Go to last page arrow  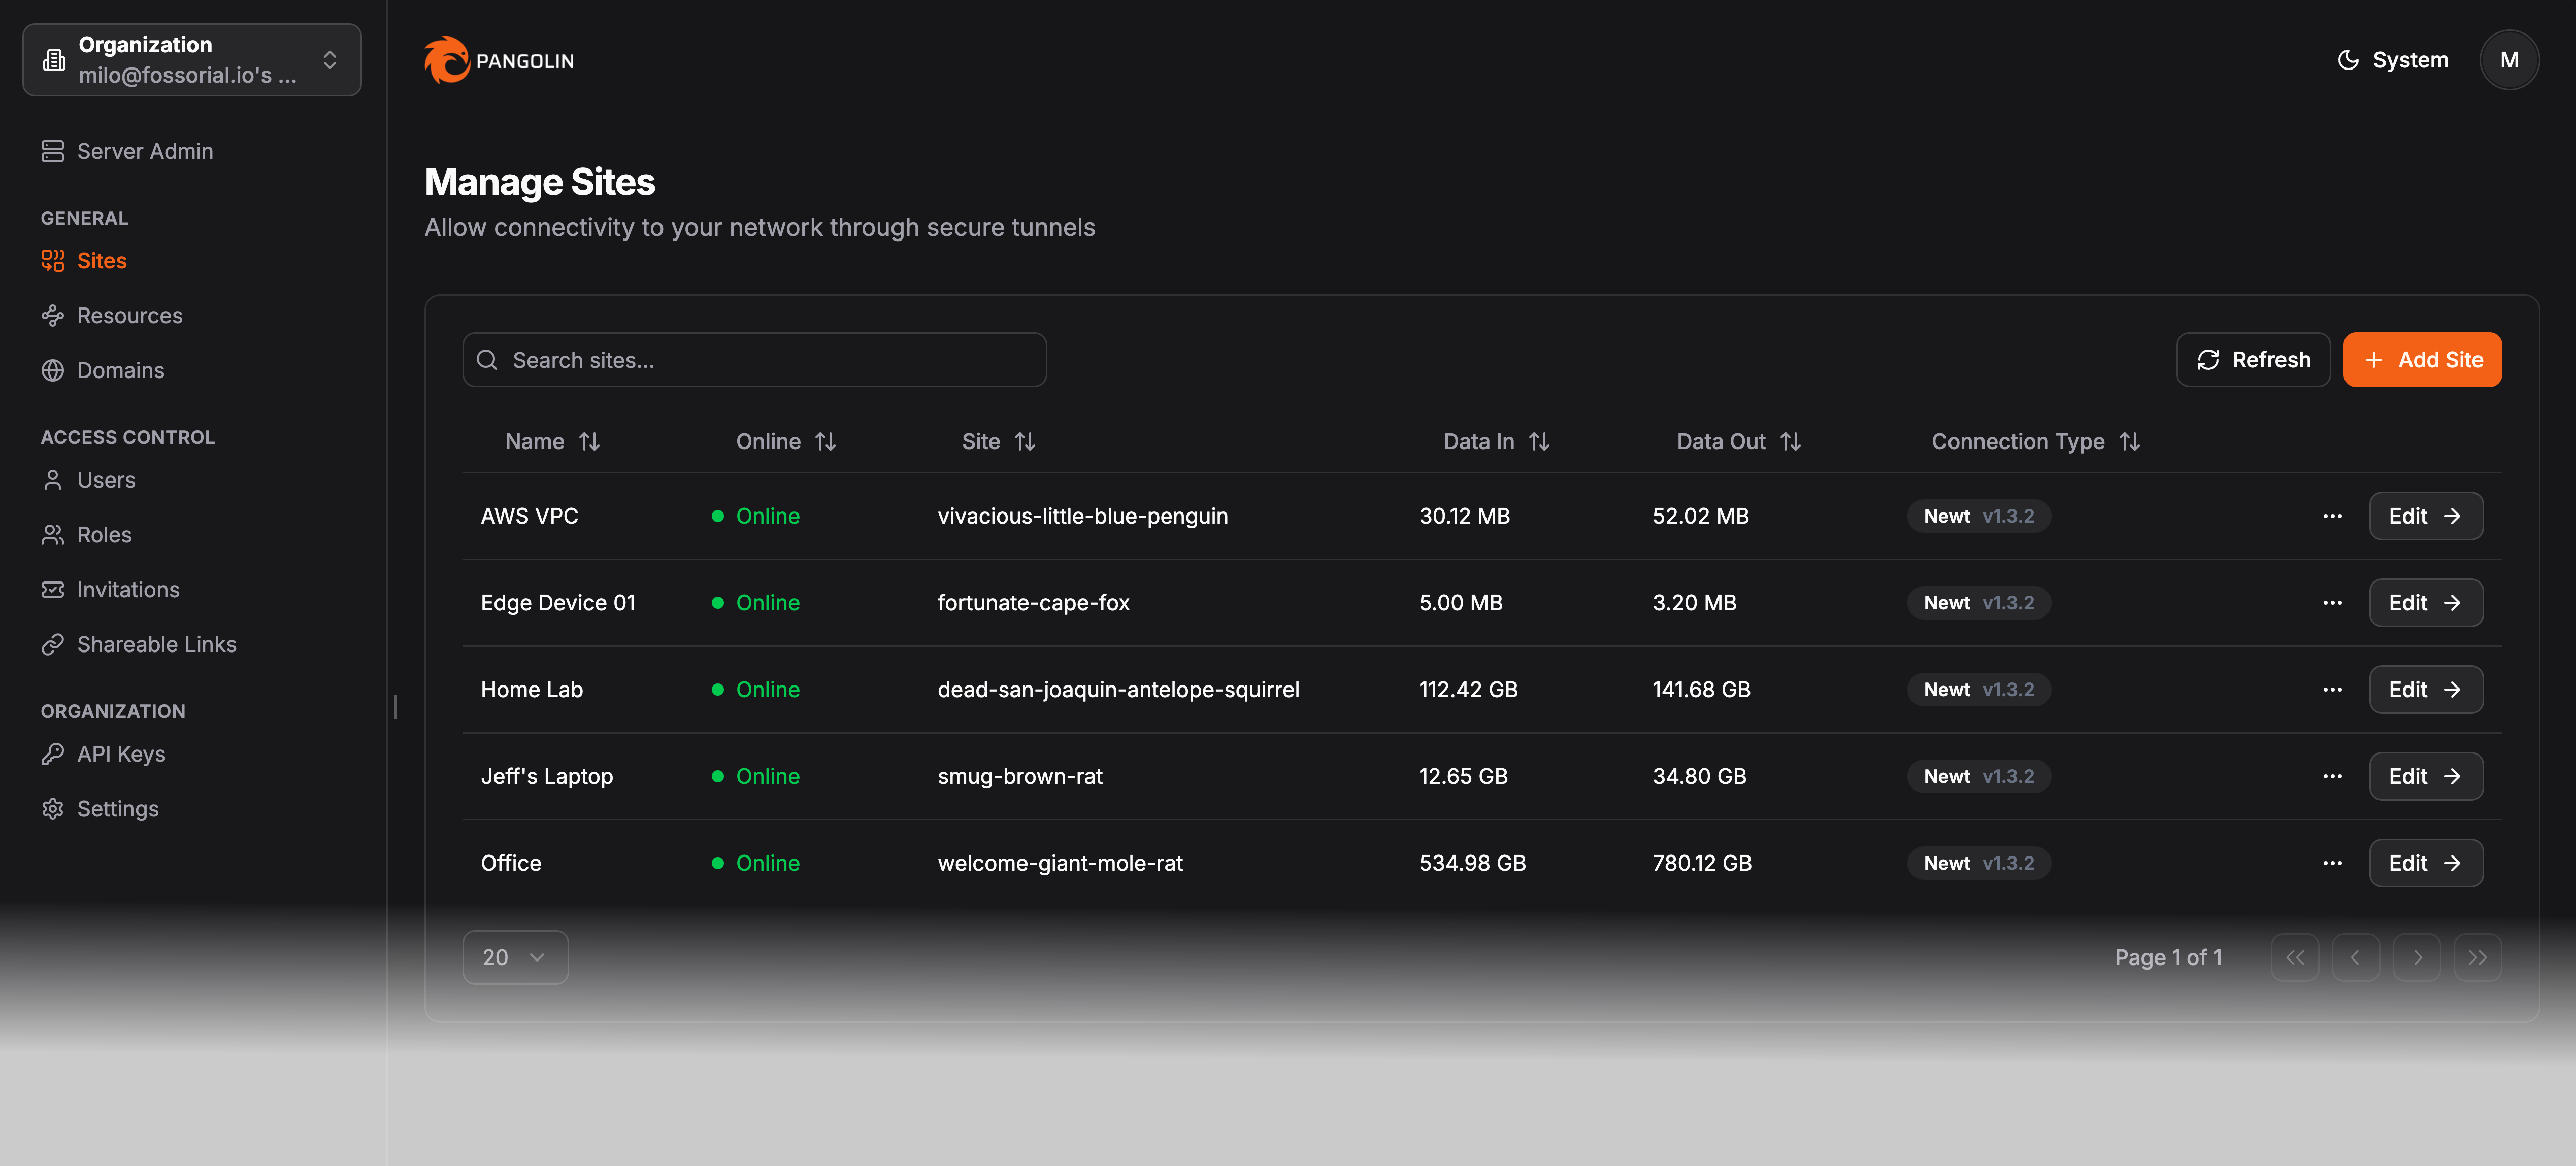click(x=2477, y=957)
